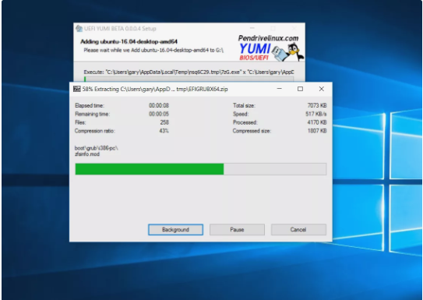Click the Processed value 4170 KB
The width and height of the screenshot is (423, 300).
[x=317, y=122]
